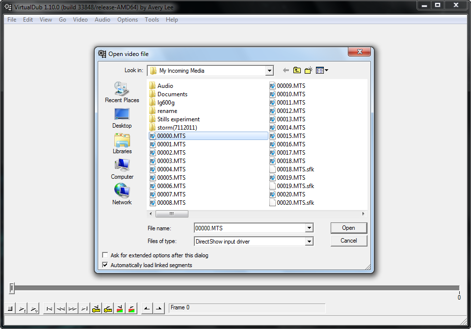Go to previous key frame
The height and width of the screenshot is (329, 471).
coord(96,308)
